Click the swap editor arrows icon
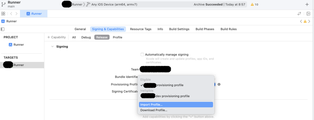 click(x=299, y=14)
